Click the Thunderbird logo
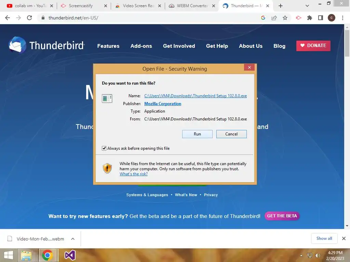350x262 pixels. click(46, 45)
